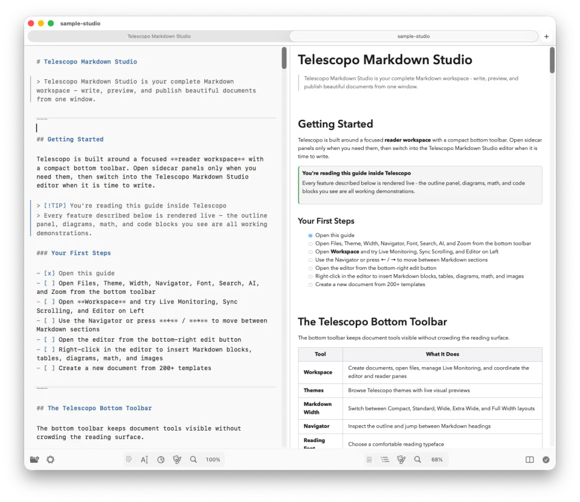580x502 pixels.
Task: Click the 100% editor zoom value
Action: (213, 460)
